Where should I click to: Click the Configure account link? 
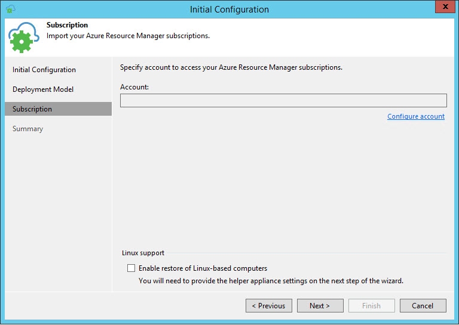coord(416,116)
